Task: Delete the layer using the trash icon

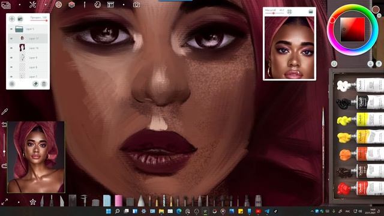Action: pyautogui.click(x=44, y=84)
